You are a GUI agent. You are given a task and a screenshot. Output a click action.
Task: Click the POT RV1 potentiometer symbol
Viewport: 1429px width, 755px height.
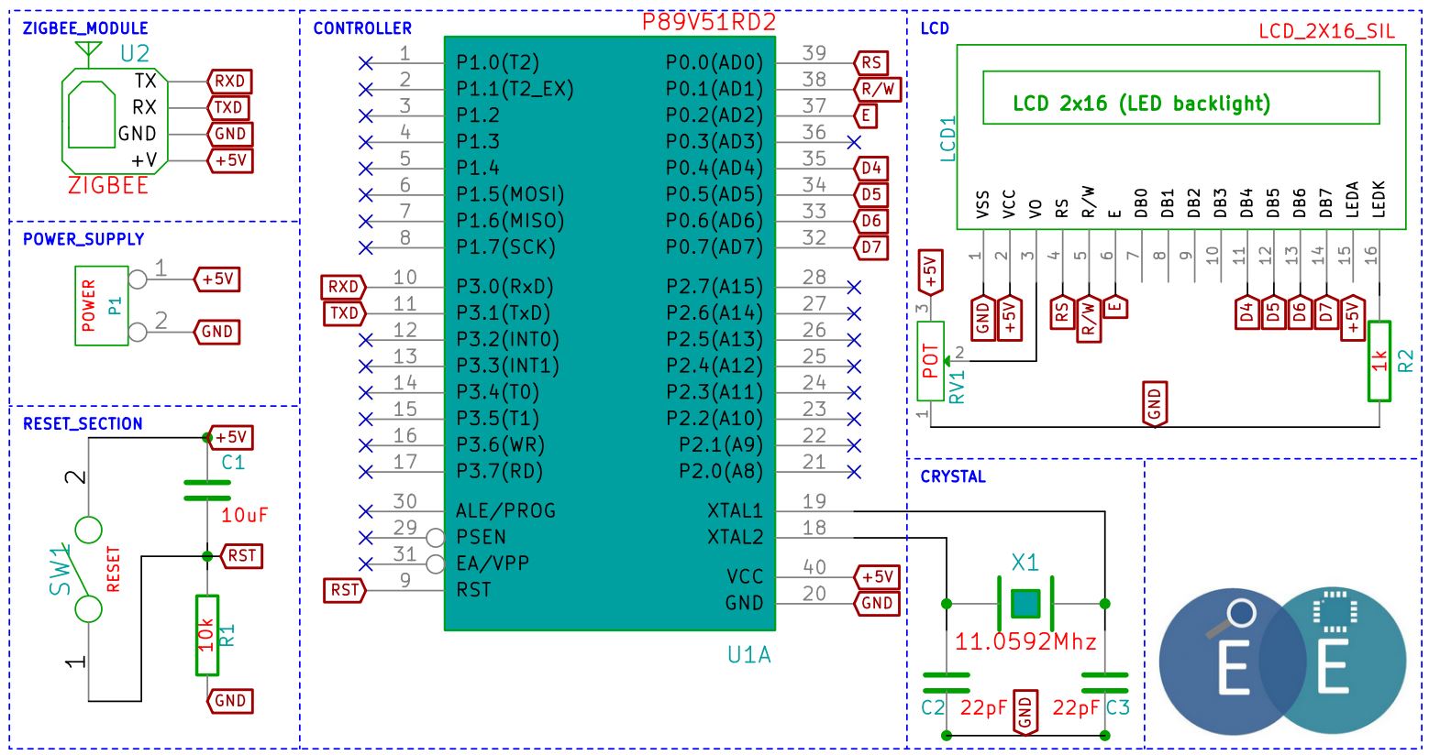click(930, 361)
